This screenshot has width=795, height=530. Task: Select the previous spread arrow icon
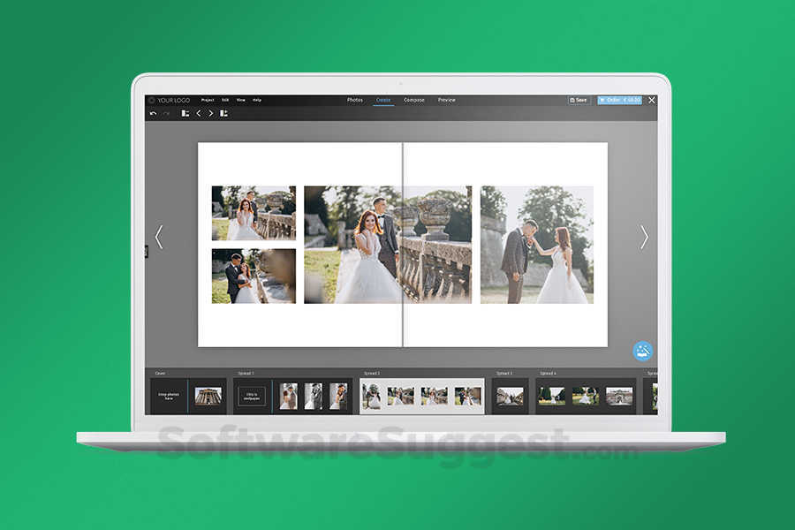coord(200,114)
